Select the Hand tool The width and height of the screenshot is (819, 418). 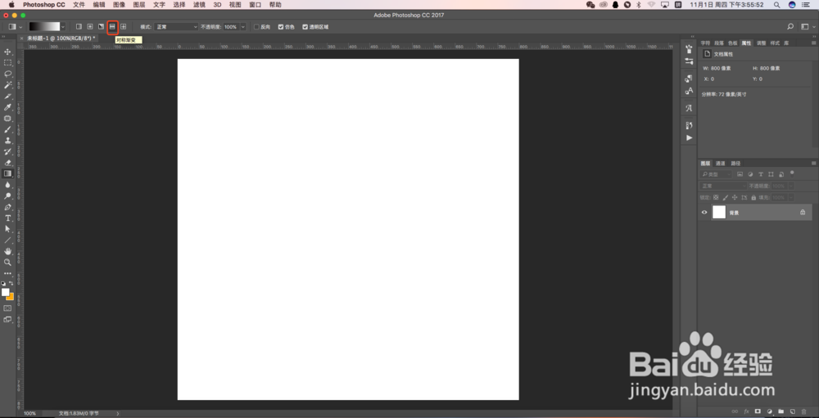pyautogui.click(x=8, y=251)
